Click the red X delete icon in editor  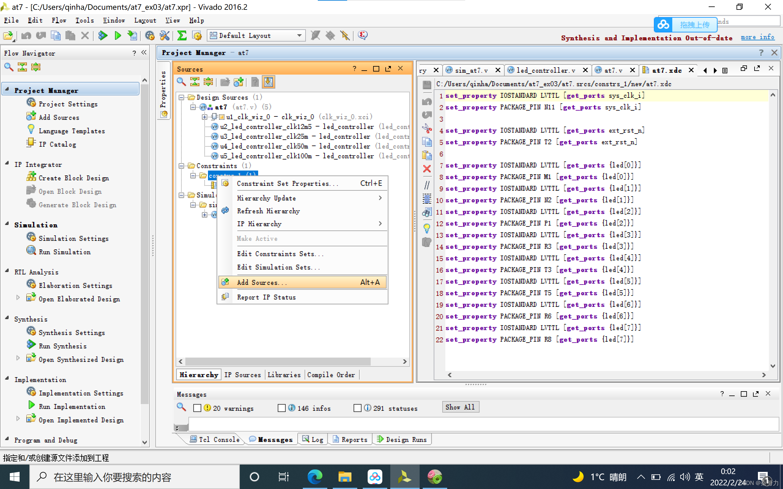(x=427, y=168)
